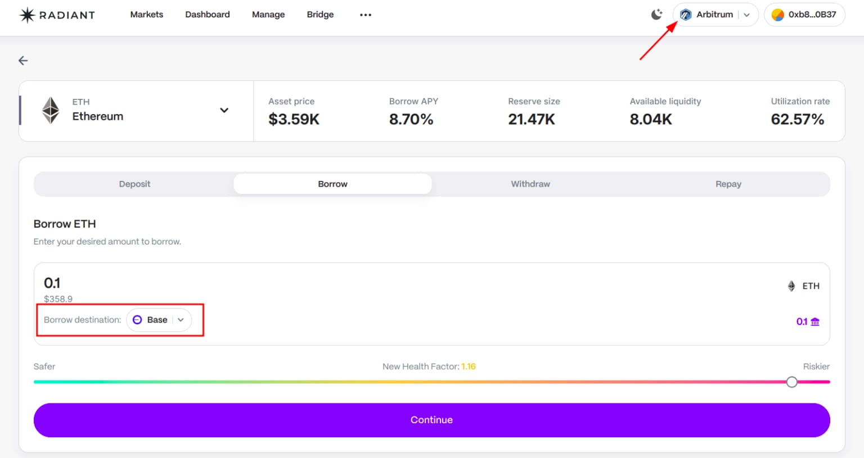Open the Markets menu item
This screenshot has width=864, height=458.
click(146, 15)
